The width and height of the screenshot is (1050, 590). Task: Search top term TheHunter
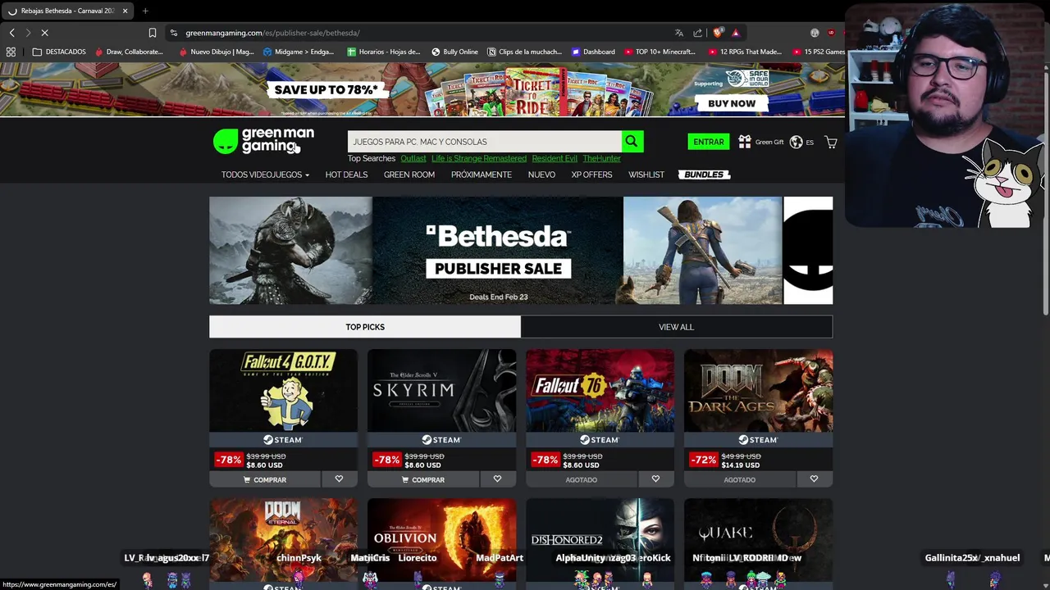[601, 158]
